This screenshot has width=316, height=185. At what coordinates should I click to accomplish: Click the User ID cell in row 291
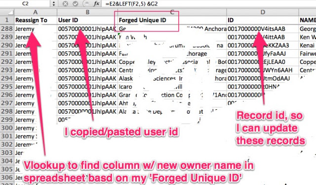click(x=87, y=54)
